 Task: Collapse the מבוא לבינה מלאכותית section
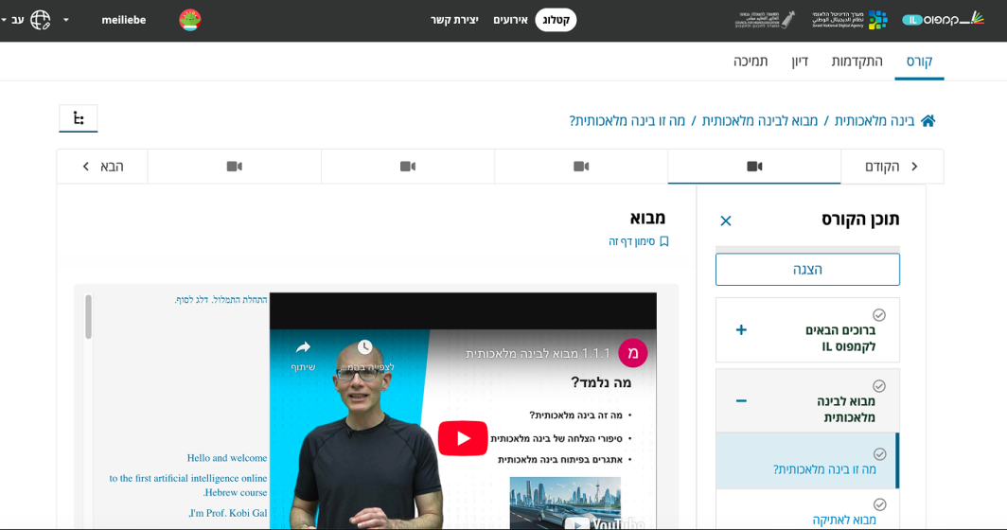coord(741,401)
